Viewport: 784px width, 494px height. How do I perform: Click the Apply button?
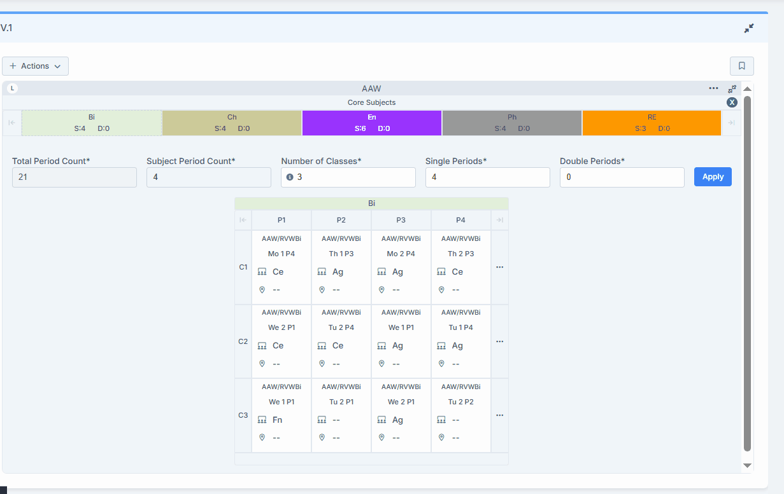(713, 177)
